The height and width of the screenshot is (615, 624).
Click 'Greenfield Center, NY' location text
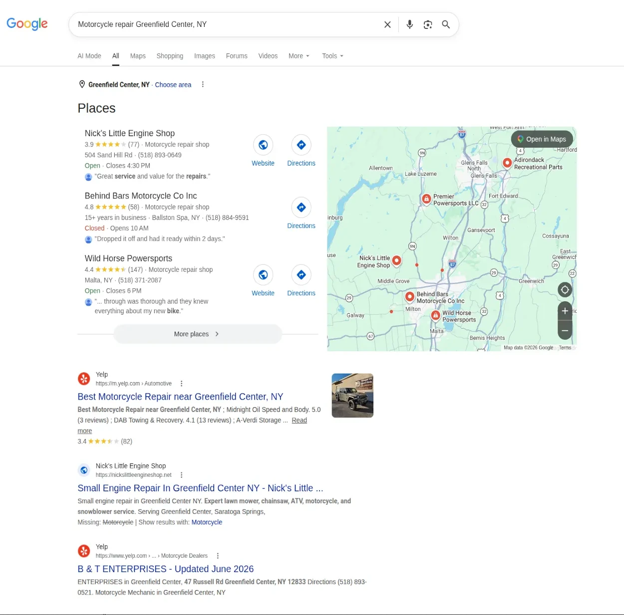click(119, 85)
